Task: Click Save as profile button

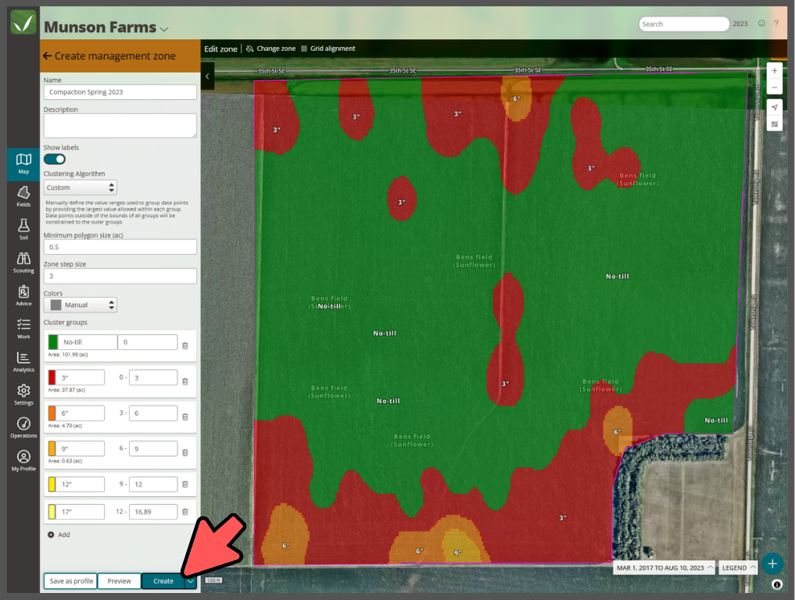Action: (71, 581)
